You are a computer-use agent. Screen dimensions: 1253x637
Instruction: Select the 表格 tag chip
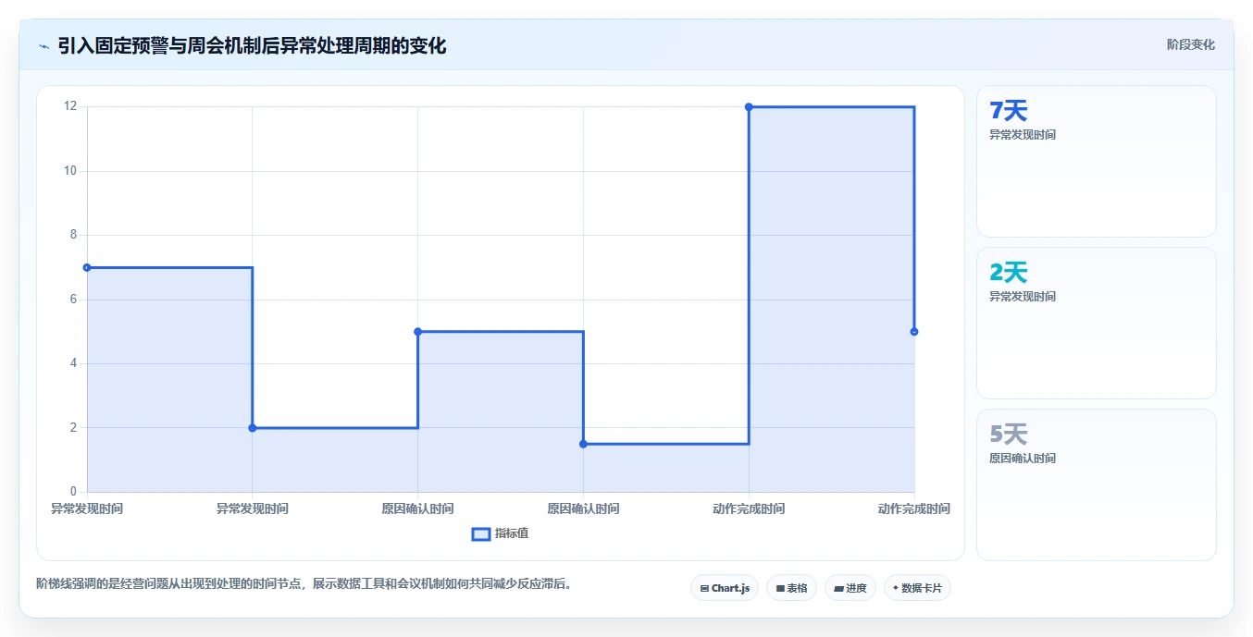pyautogui.click(x=791, y=588)
